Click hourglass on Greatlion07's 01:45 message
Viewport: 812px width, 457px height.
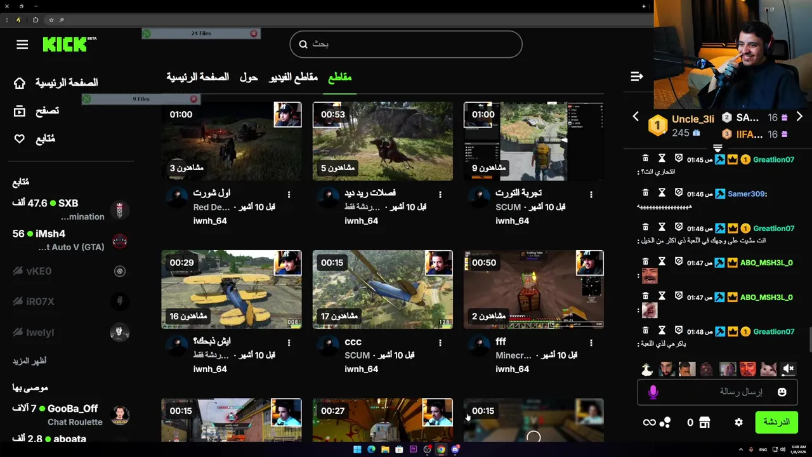point(662,158)
